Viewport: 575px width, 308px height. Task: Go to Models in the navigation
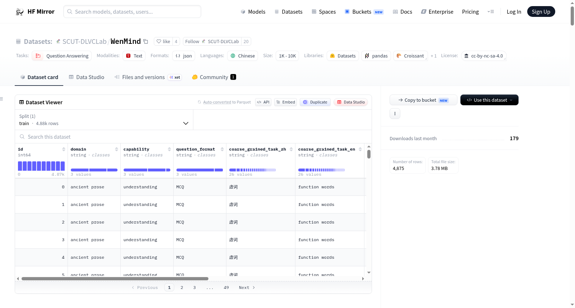coord(253,12)
